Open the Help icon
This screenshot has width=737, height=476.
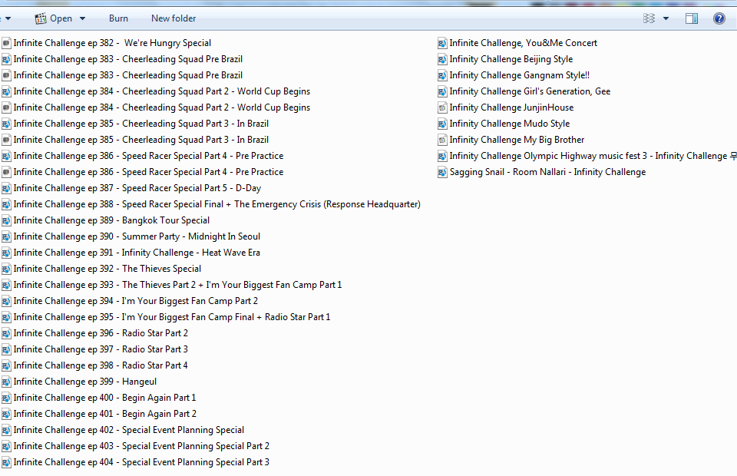[x=719, y=18]
